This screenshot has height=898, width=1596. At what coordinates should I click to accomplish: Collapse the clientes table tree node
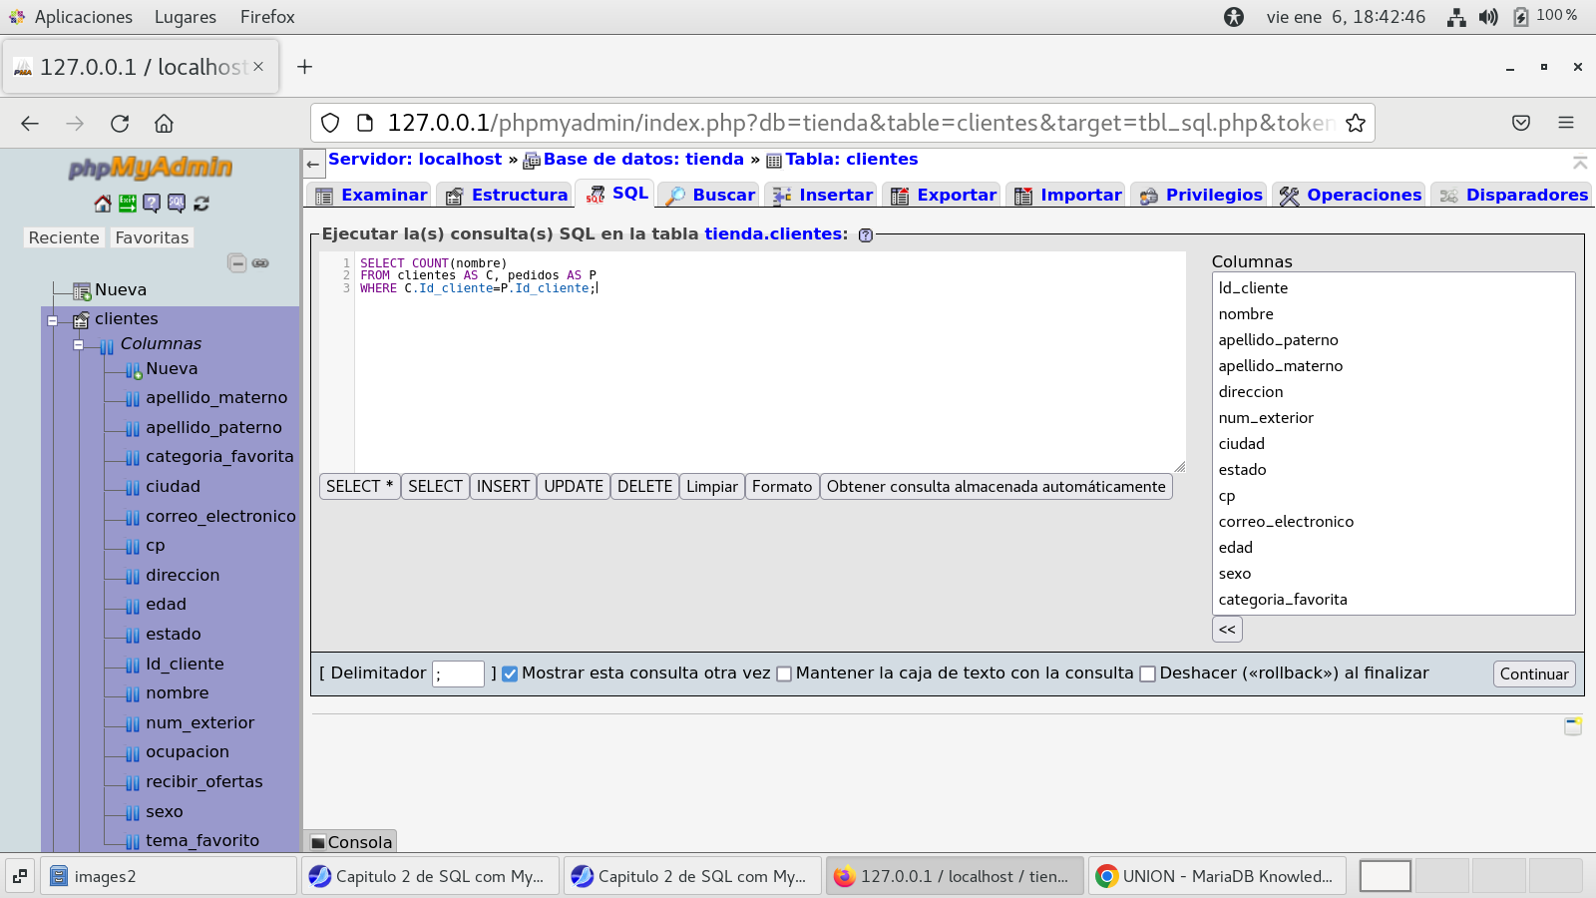tap(53, 320)
